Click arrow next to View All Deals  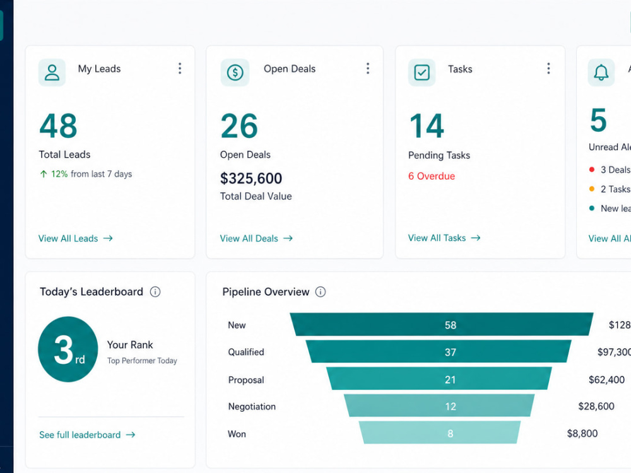tap(288, 238)
